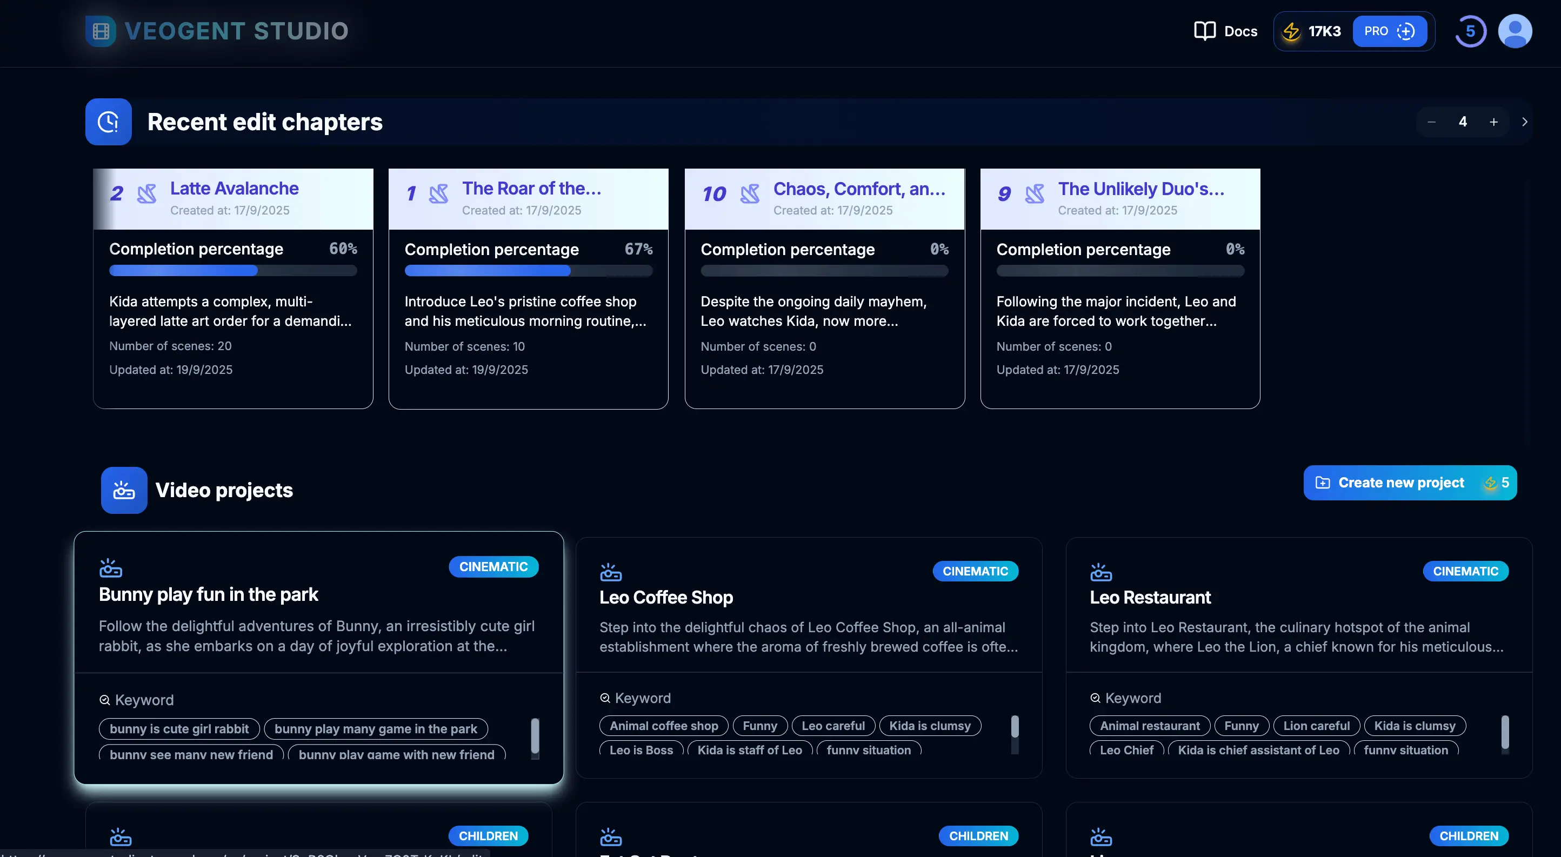Click the lightning credits icon showing 17K3
This screenshot has width=1561, height=857.
coord(1291,31)
